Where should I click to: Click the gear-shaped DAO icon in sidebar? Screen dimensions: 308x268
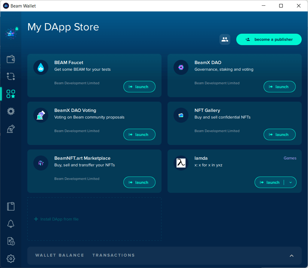[x=11, y=111]
